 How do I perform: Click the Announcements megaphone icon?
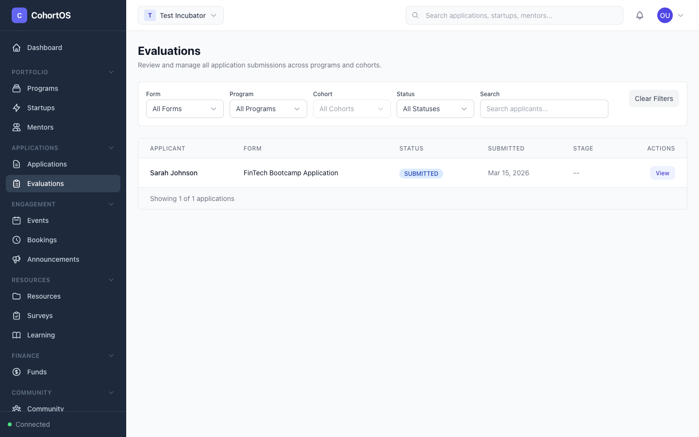pos(17,259)
